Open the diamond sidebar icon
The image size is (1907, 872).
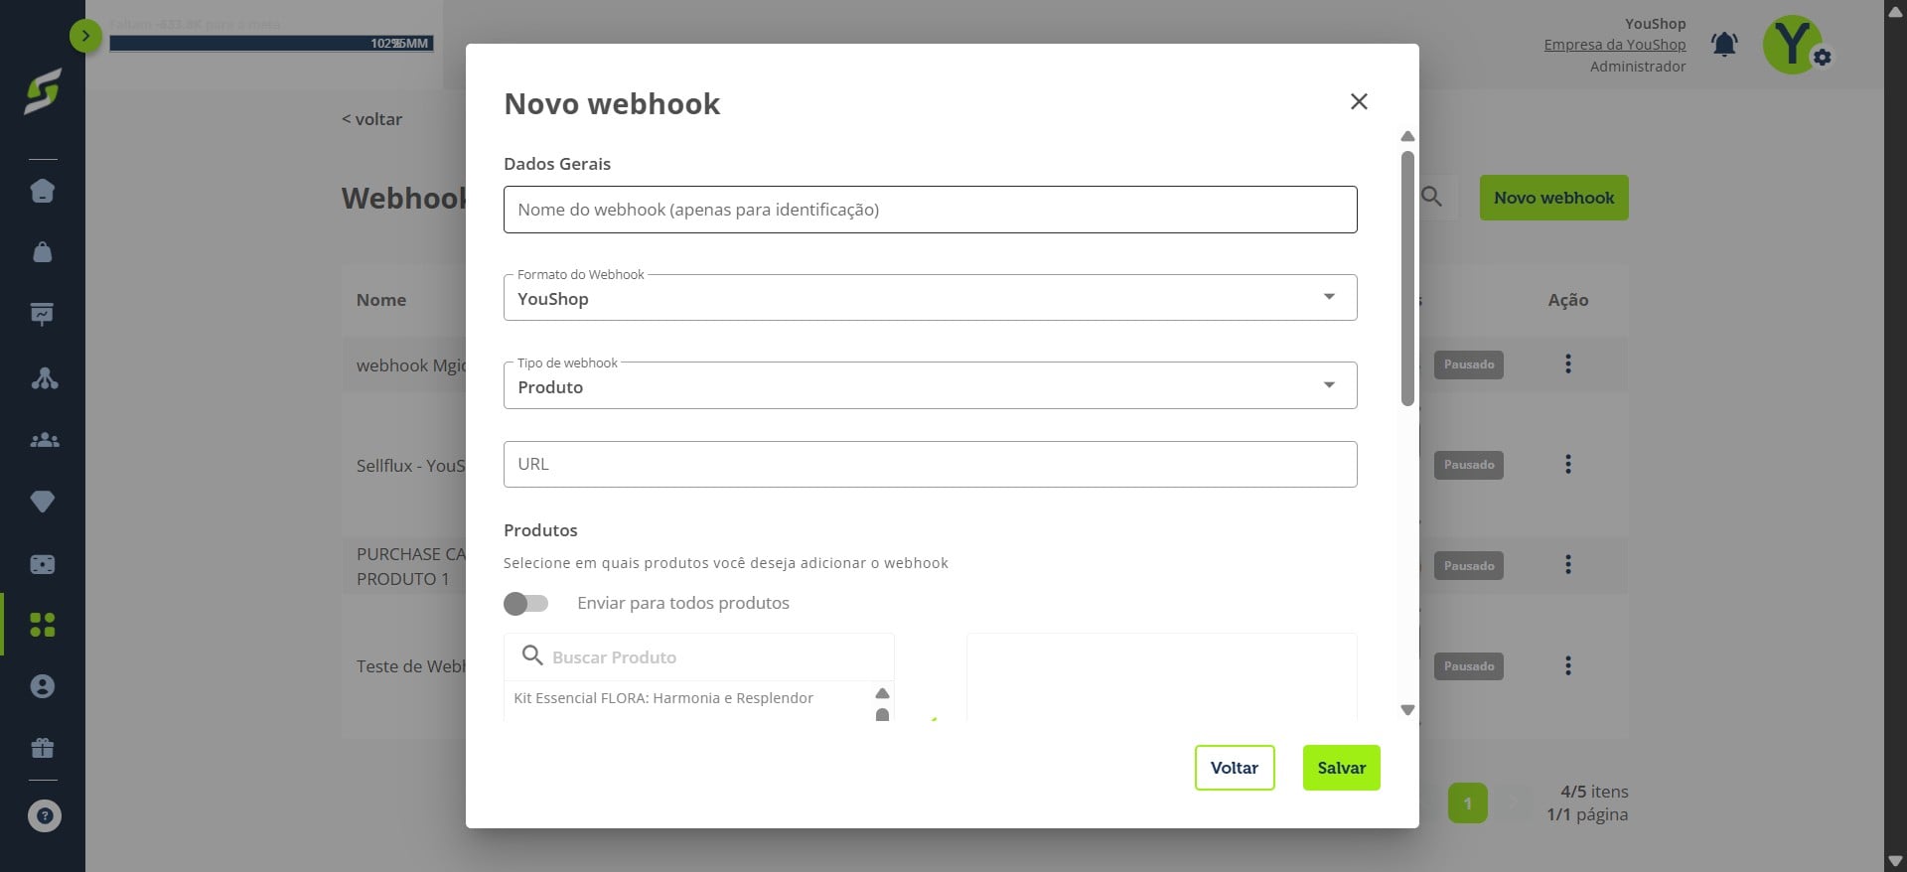42,502
